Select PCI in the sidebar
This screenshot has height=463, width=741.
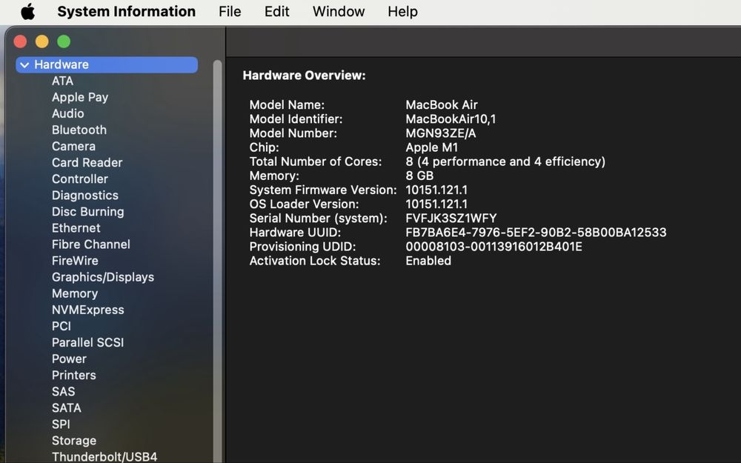(x=61, y=326)
